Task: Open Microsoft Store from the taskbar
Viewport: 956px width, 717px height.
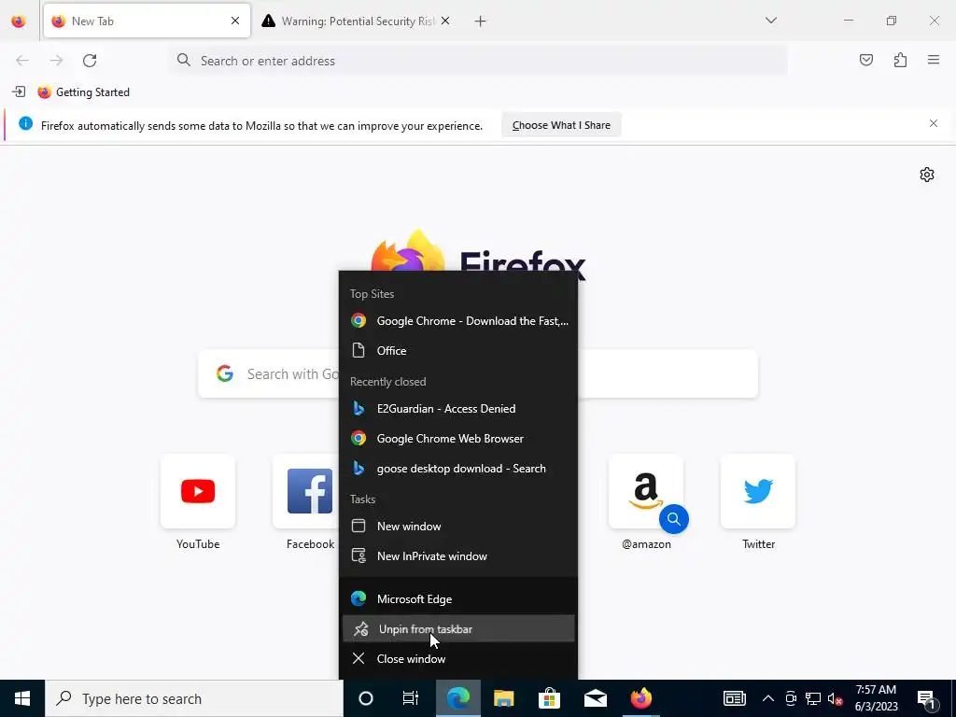Action: pos(549,698)
